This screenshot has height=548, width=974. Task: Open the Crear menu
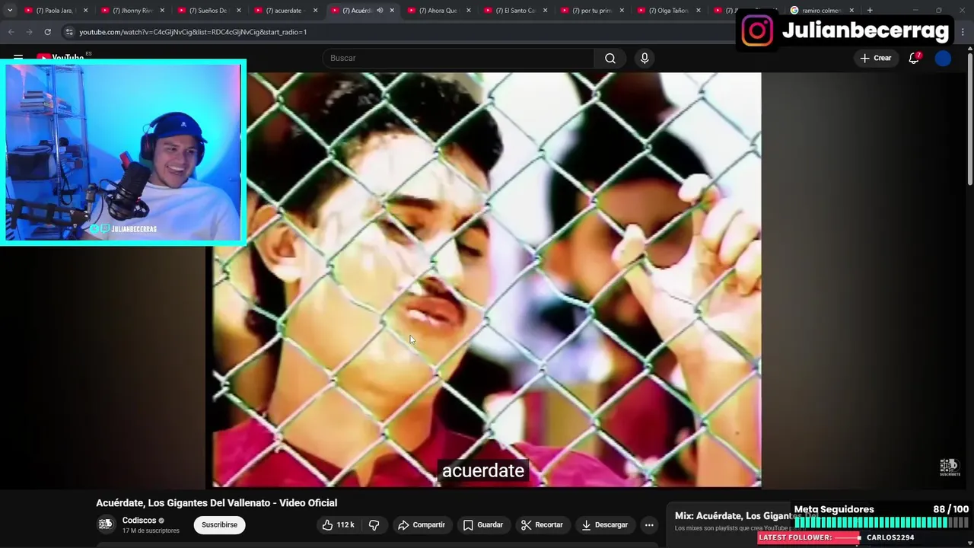(876, 58)
